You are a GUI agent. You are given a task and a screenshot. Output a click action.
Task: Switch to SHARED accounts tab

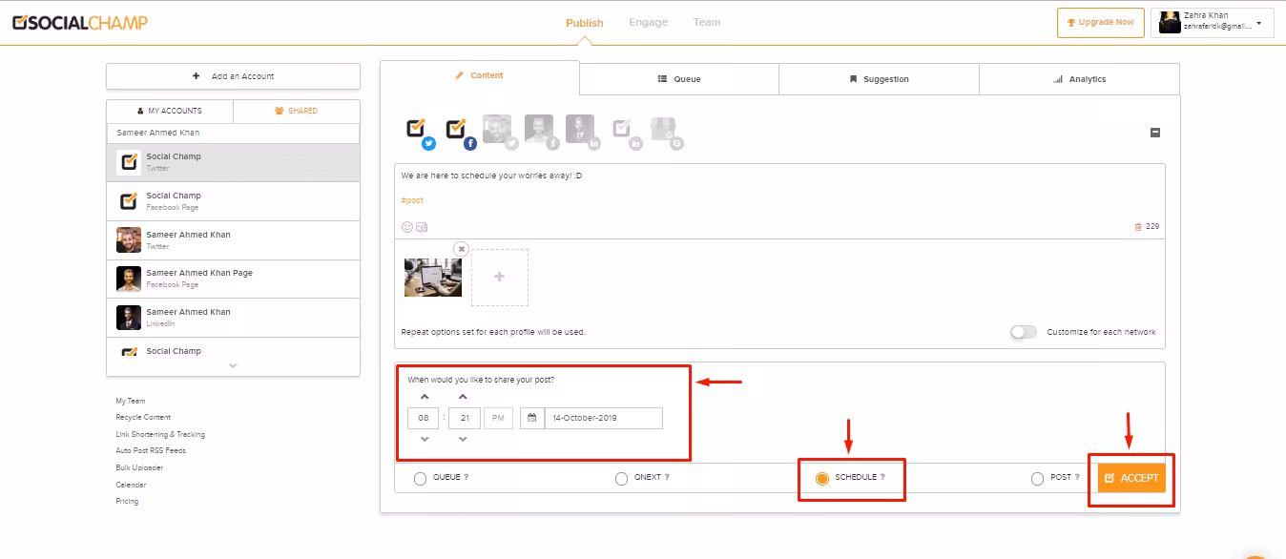tap(297, 111)
